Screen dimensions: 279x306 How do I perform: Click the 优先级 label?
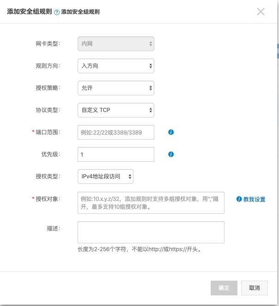(x=50, y=154)
